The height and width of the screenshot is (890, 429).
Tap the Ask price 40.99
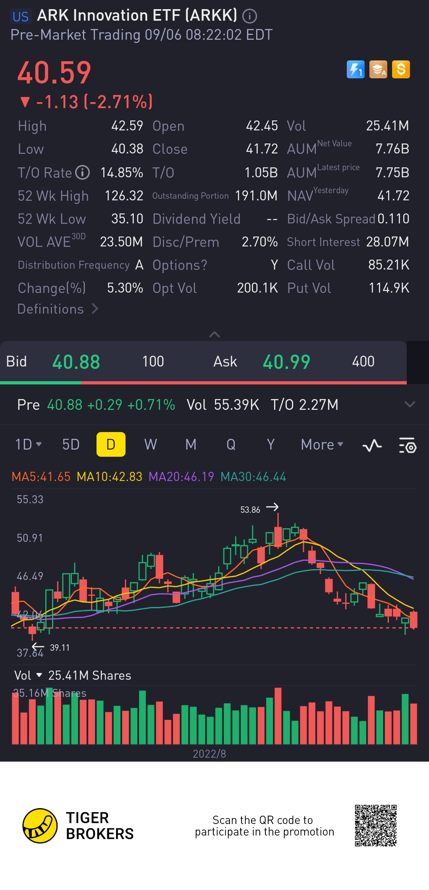pyautogui.click(x=286, y=362)
